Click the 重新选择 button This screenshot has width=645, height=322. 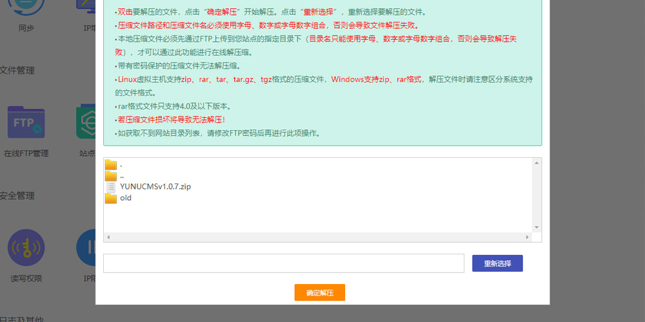tap(497, 263)
